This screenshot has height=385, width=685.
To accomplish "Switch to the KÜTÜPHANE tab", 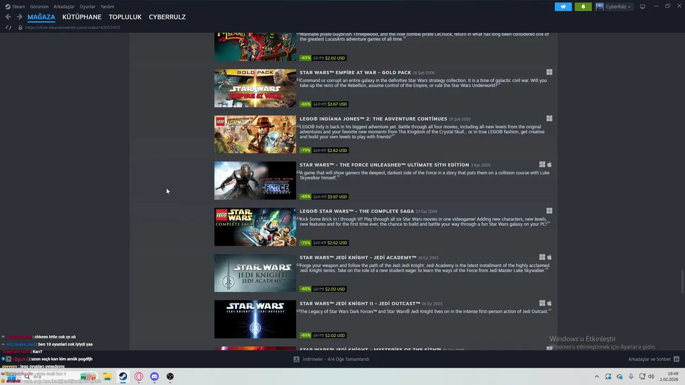I will 82,17.
